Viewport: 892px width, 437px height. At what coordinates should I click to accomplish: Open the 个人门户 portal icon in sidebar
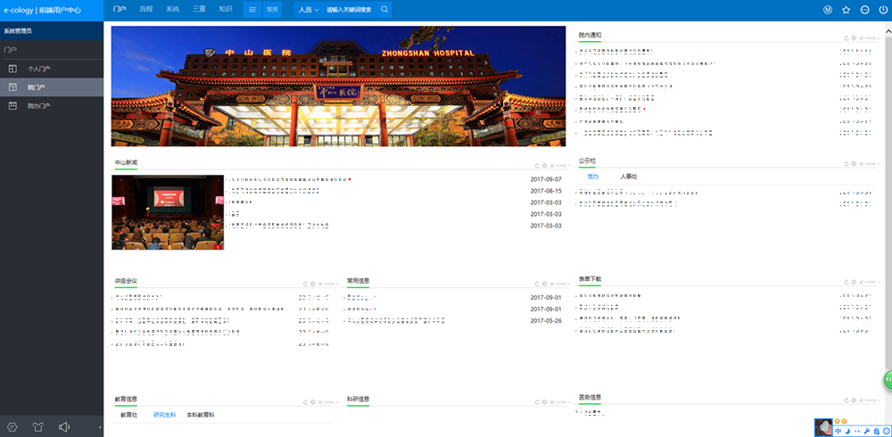12,69
